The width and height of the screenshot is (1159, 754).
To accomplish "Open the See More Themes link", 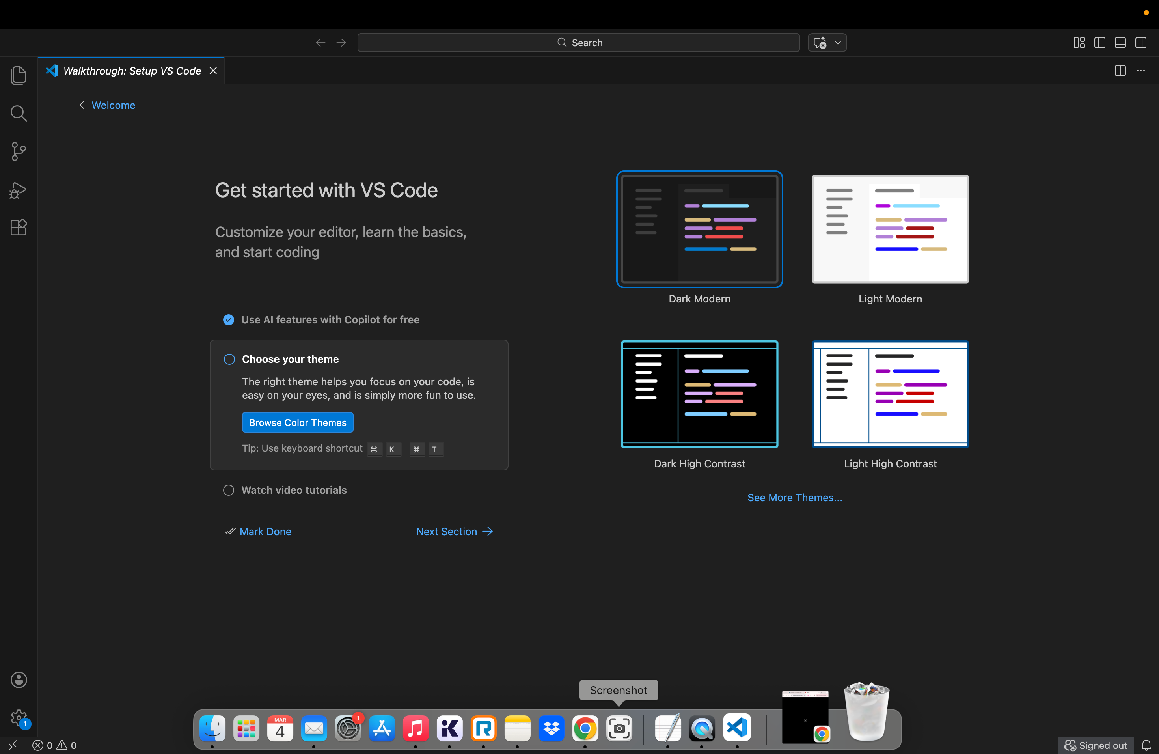I will tap(794, 497).
